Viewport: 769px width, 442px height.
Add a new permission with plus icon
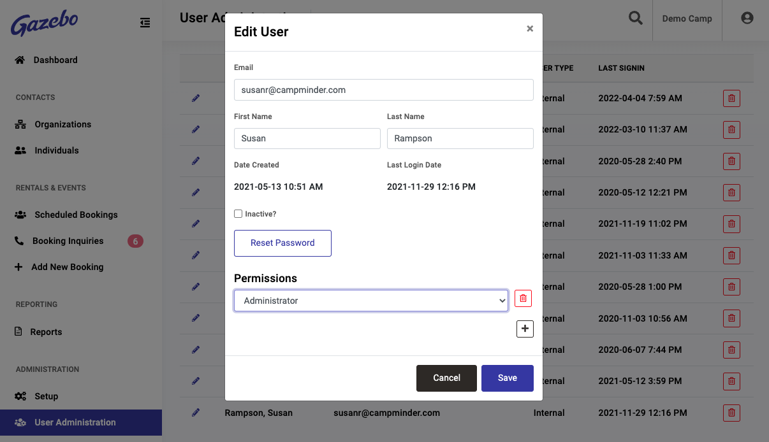525,329
